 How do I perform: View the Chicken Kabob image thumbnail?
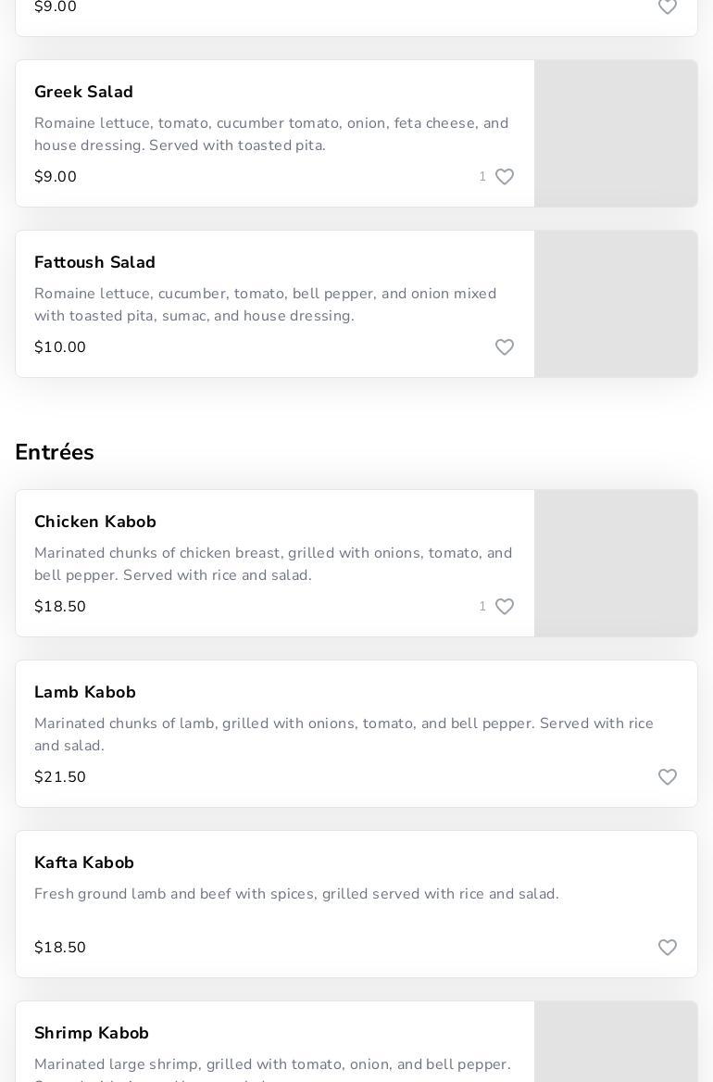click(x=616, y=563)
